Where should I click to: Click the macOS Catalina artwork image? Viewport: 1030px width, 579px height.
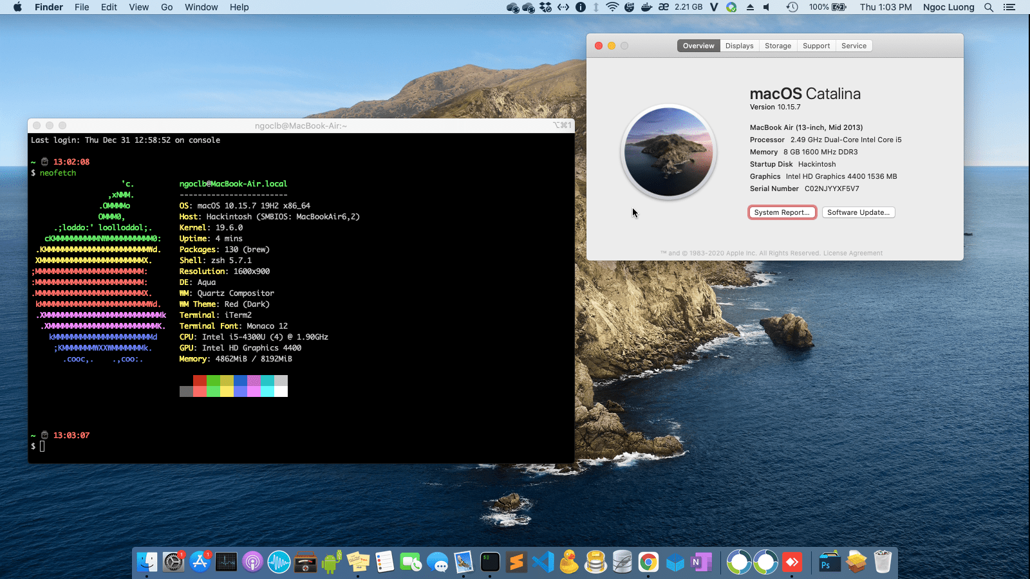click(668, 152)
